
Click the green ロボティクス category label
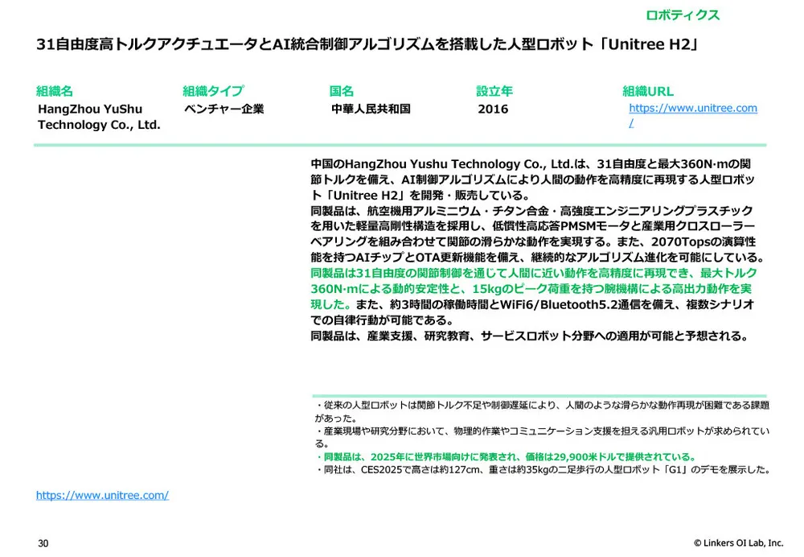pyautogui.click(x=684, y=14)
